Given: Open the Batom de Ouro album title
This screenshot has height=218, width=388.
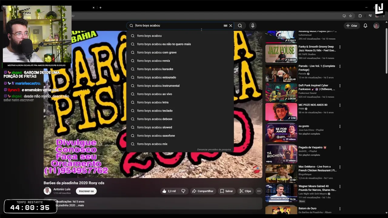Looking at the screenshot, I should [x=307, y=208].
